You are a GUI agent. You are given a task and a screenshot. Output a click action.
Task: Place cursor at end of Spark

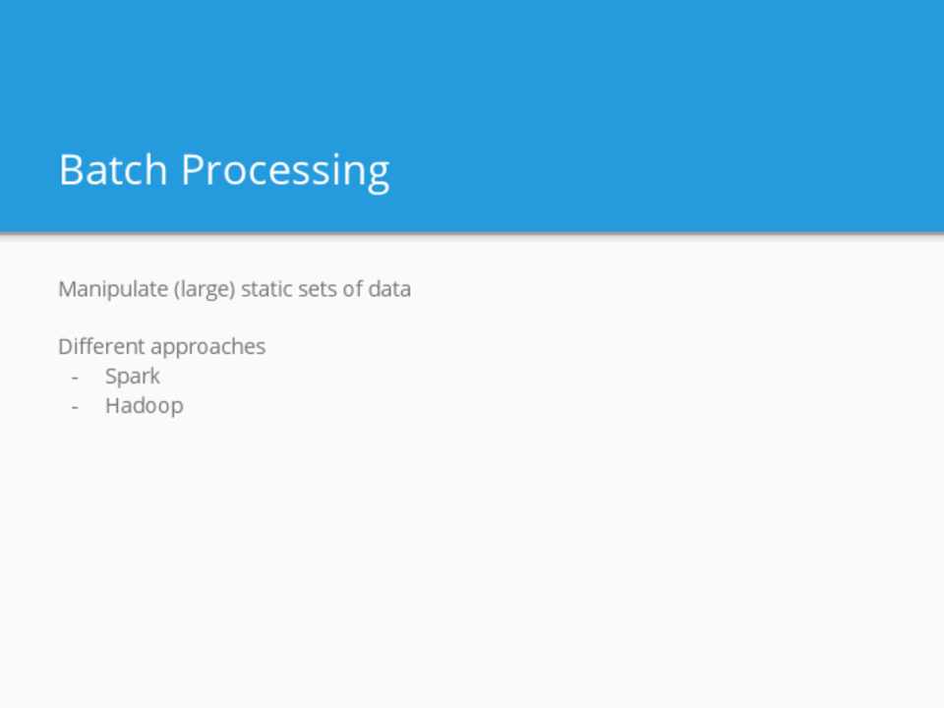pos(161,376)
